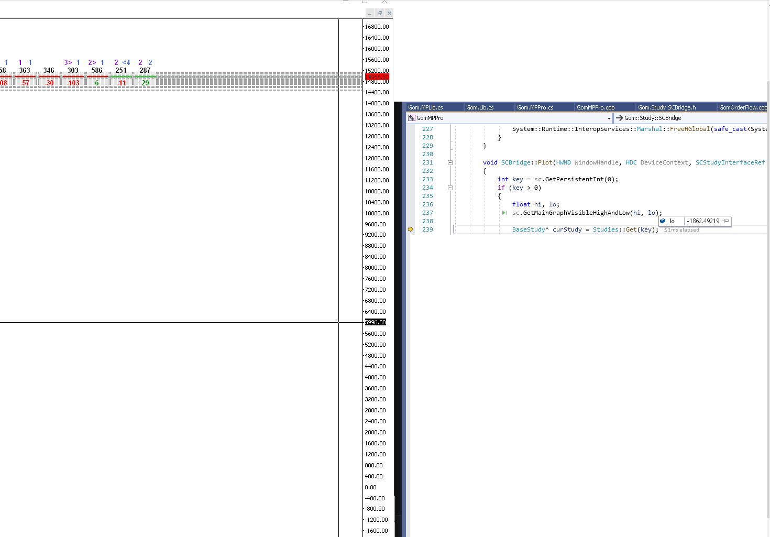Click the red -57 delta value
The image size is (770, 537).
(x=25, y=83)
